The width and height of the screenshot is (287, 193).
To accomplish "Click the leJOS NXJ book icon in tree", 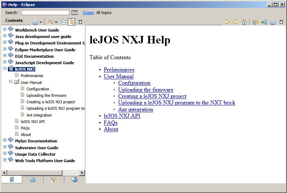I will click(11, 69).
